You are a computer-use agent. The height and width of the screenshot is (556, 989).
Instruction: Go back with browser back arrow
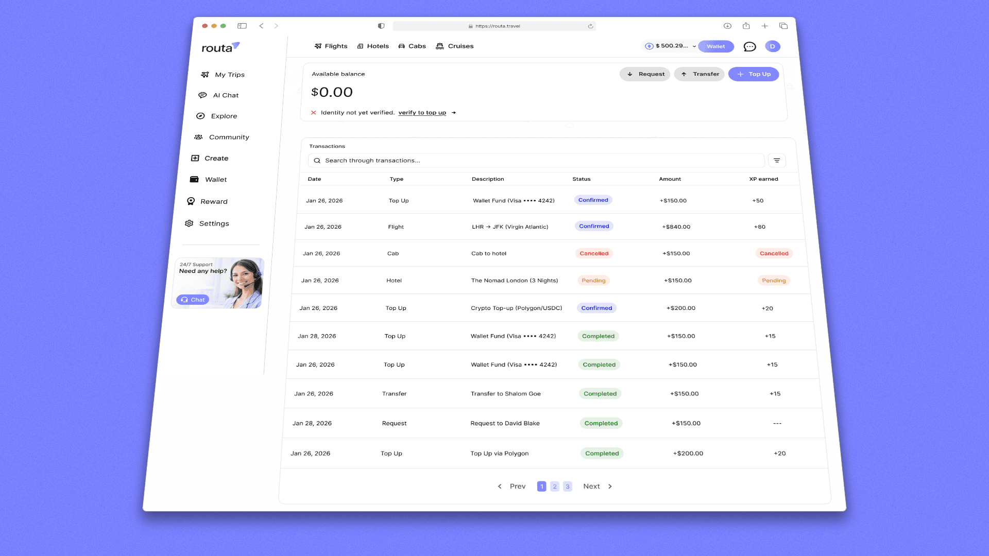click(x=262, y=26)
